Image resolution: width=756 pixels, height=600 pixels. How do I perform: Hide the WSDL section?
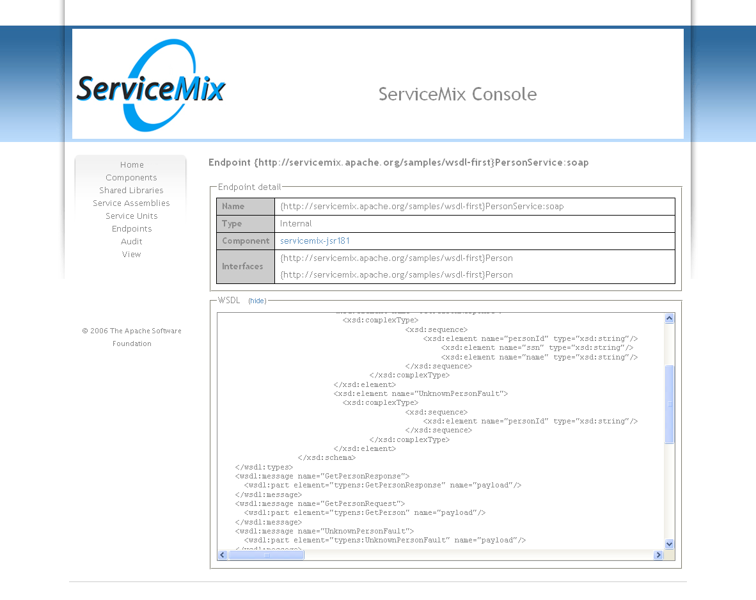(x=257, y=301)
